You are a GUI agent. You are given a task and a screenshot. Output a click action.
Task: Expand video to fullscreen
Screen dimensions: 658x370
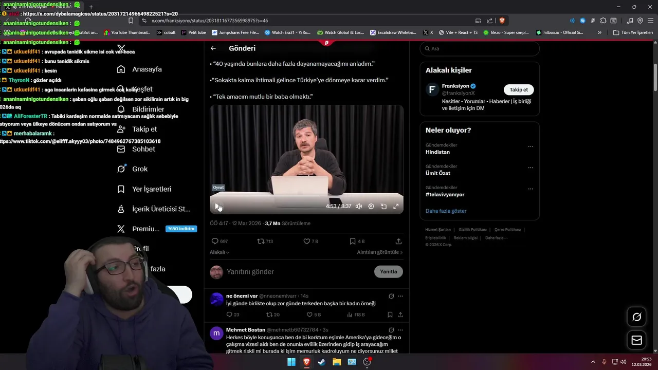point(396,206)
